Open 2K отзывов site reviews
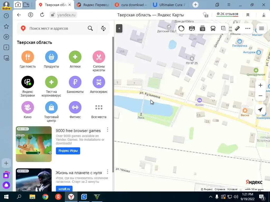This screenshot has width=270, height=202. point(227,14)
